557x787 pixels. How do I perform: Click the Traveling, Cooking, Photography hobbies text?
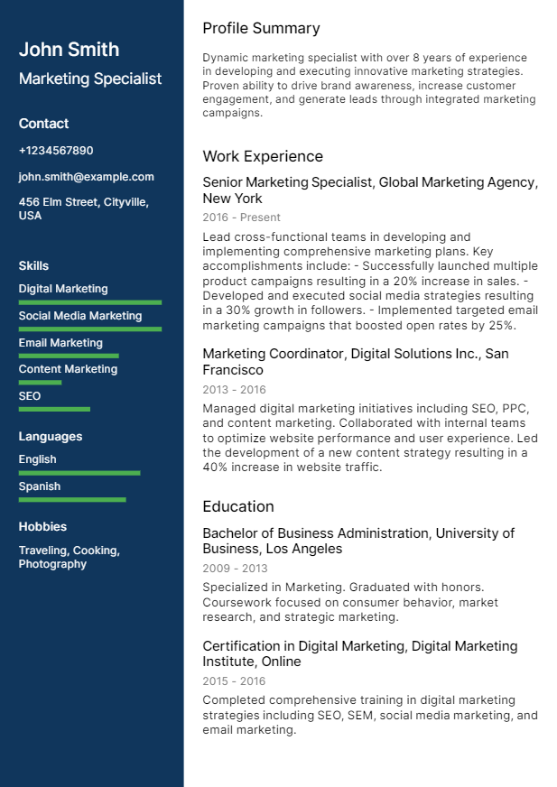pos(70,557)
